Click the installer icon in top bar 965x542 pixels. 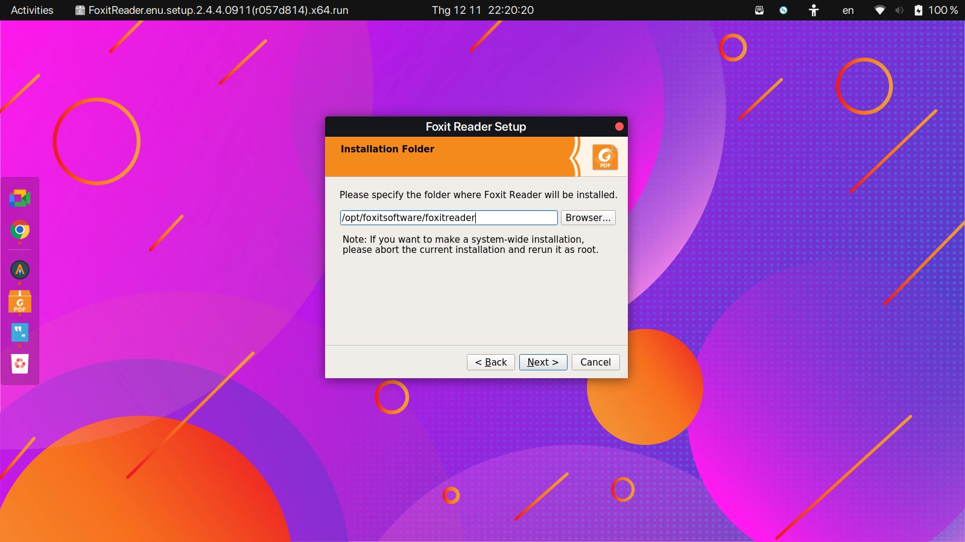pyautogui.click(x=80, y=10)
